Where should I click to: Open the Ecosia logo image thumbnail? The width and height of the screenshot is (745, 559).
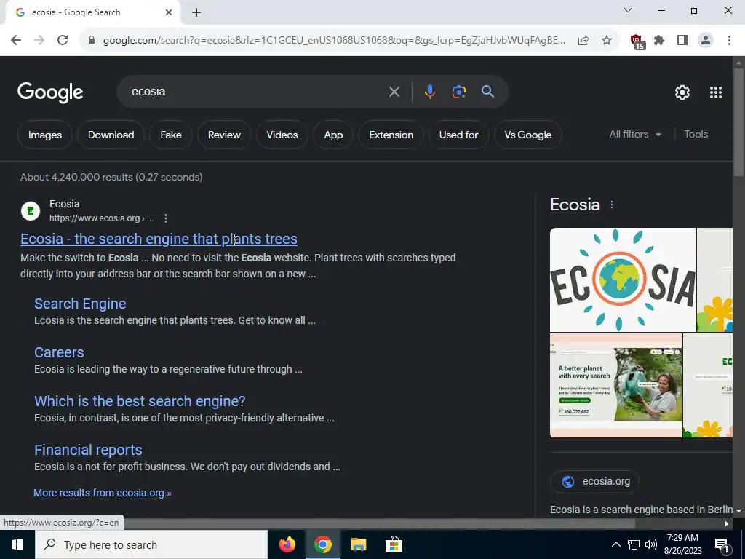click(x=623, y=280)
